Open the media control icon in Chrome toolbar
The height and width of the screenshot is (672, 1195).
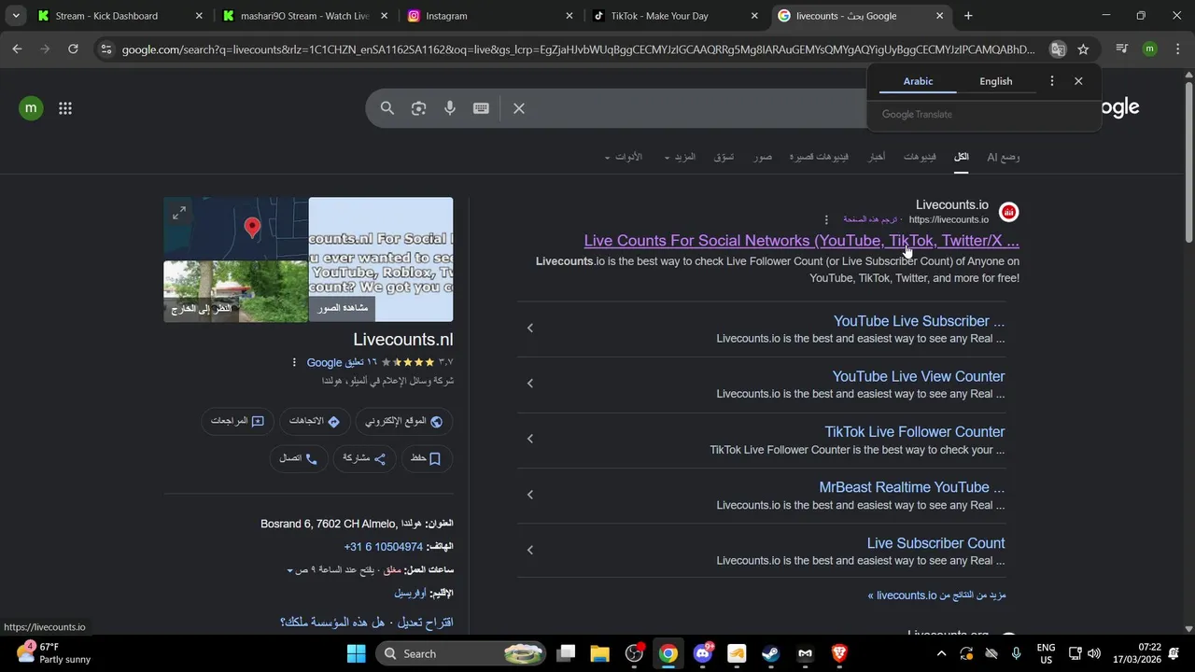[x=1122, y=49]
